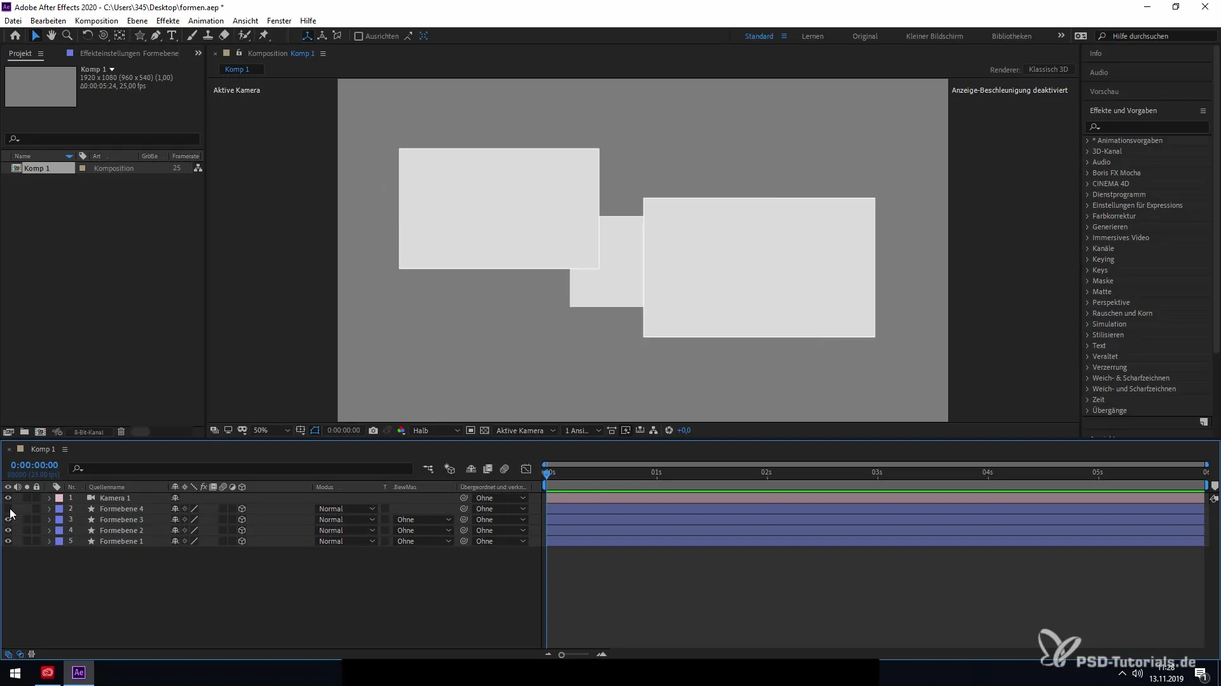Take a snapshot with the camera icon
The height and width of the screenshot is (686, 1221).
click(x=373, y=431)
